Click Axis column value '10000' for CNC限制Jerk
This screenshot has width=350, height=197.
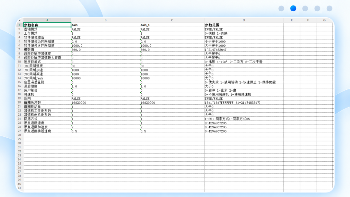(105, 78)
